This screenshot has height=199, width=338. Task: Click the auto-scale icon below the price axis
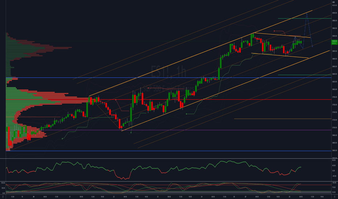pyautogui.click(x=334, y=196)
